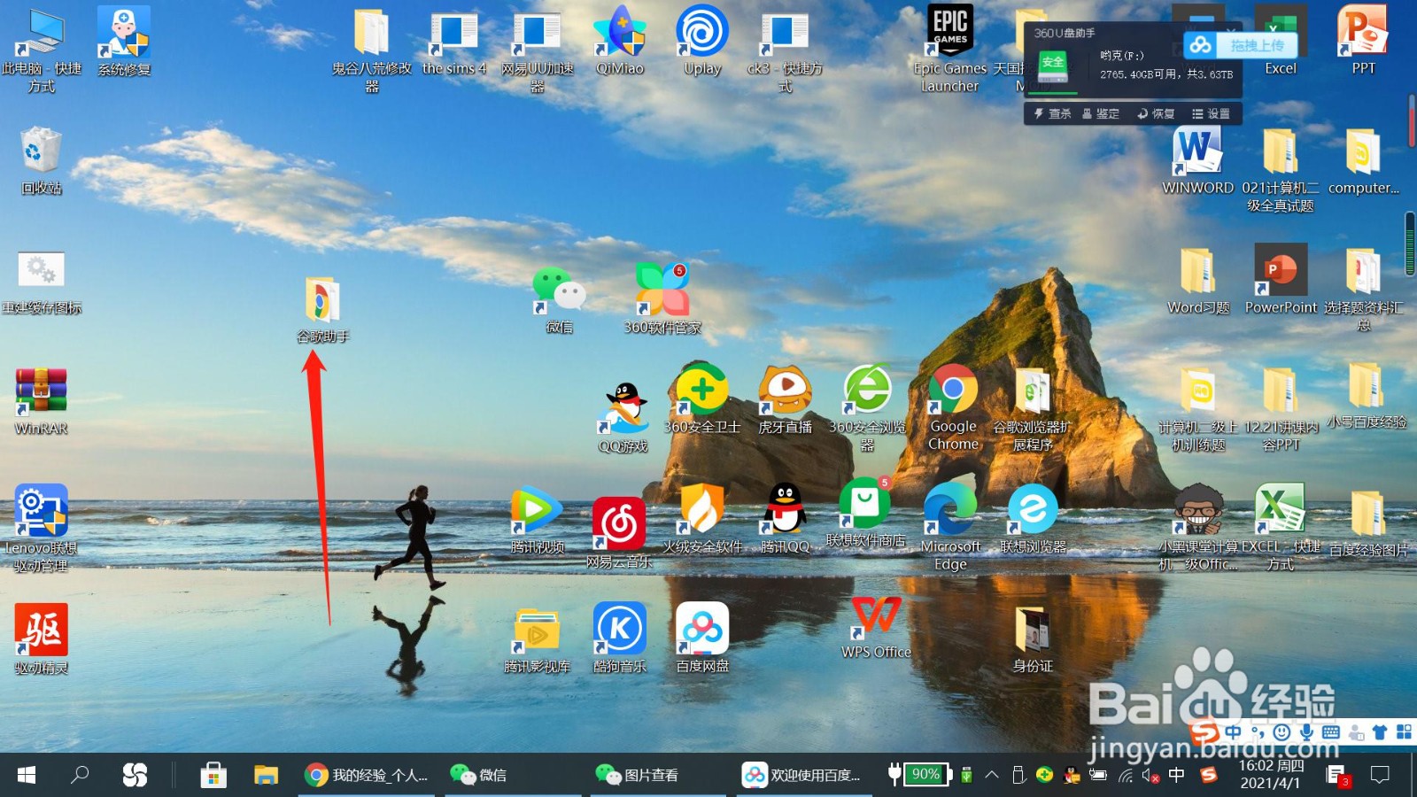
Task: Launch Excel desktop shortcut
Action: (x=1281, y=40)
